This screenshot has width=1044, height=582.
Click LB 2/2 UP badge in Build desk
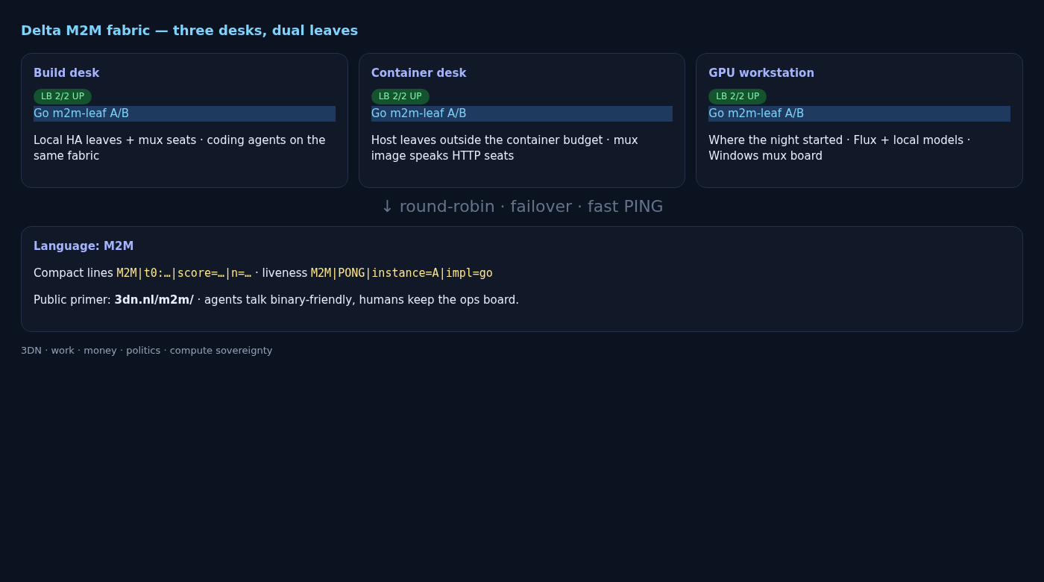(63, 96)
